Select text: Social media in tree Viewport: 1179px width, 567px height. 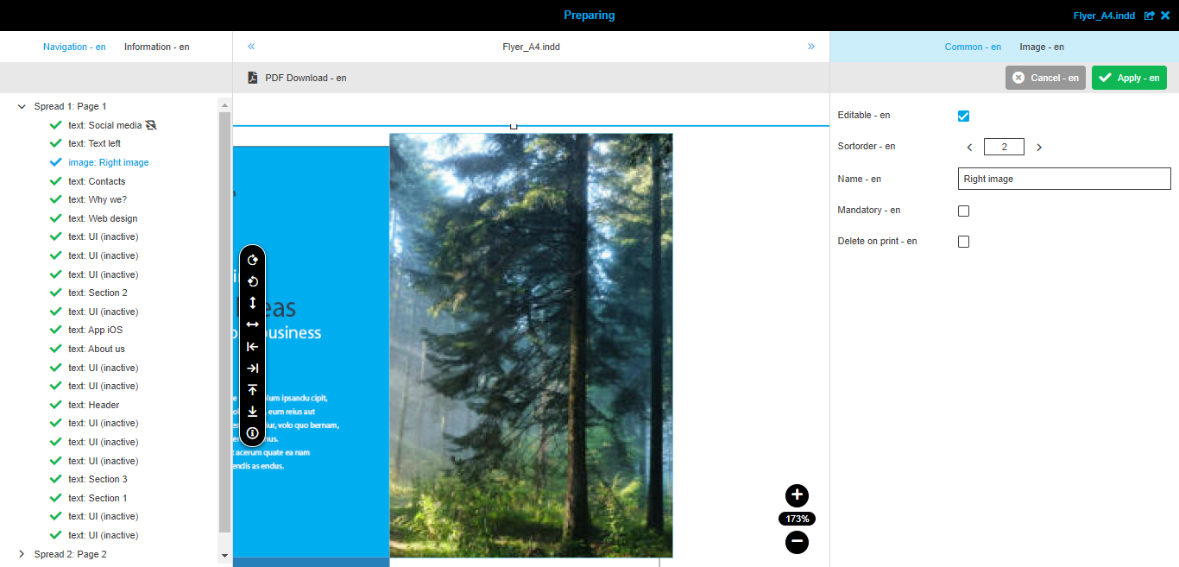pos(104,125)
